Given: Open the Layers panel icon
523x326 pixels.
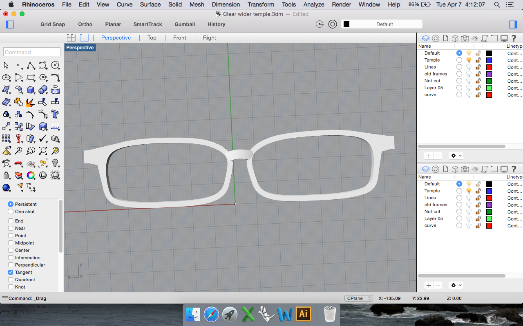Looking at the screenshot, I should coord(425,38).
